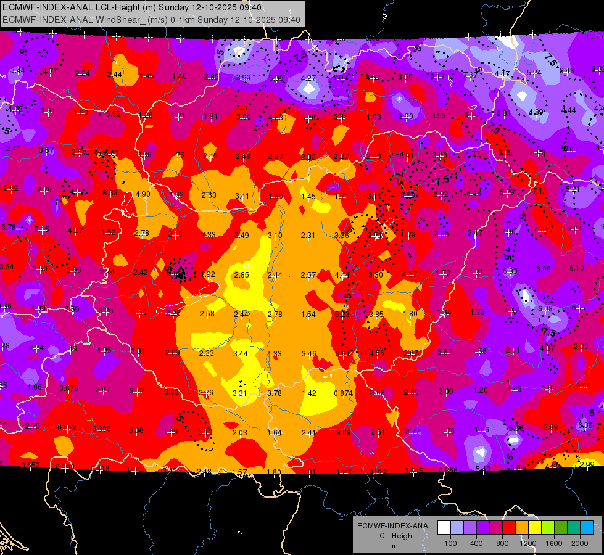Click the grid value 3.52
This screenshot has height=555, width=604.
pos(114,113)
